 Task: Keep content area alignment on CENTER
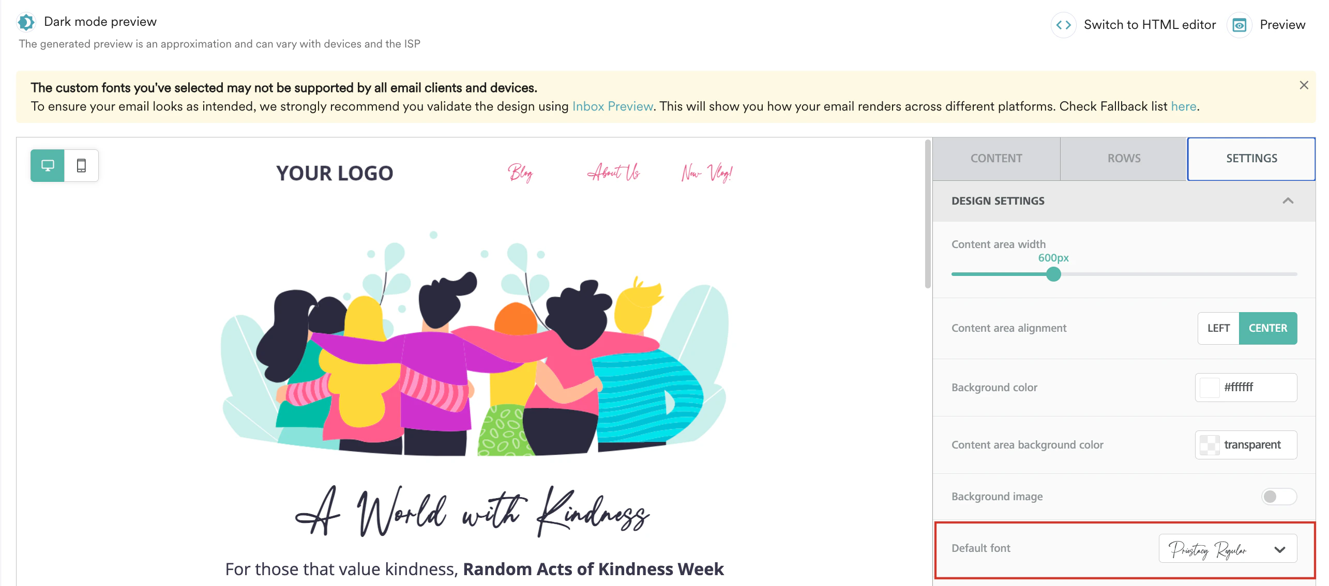coord(1268,328)
